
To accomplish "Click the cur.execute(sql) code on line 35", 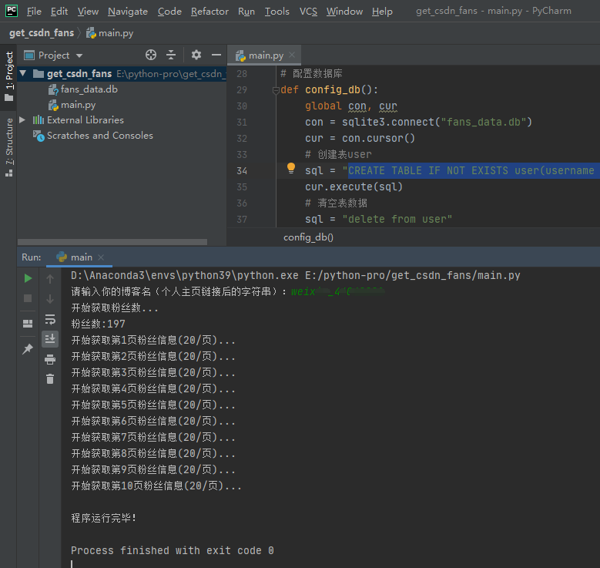I will tap(354, 187).
